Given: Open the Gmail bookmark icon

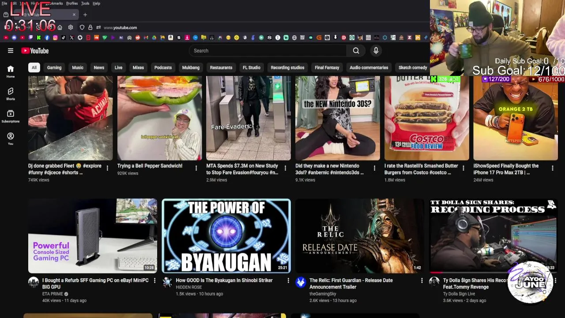Looking at the screenshot, I should pos(146,38).
